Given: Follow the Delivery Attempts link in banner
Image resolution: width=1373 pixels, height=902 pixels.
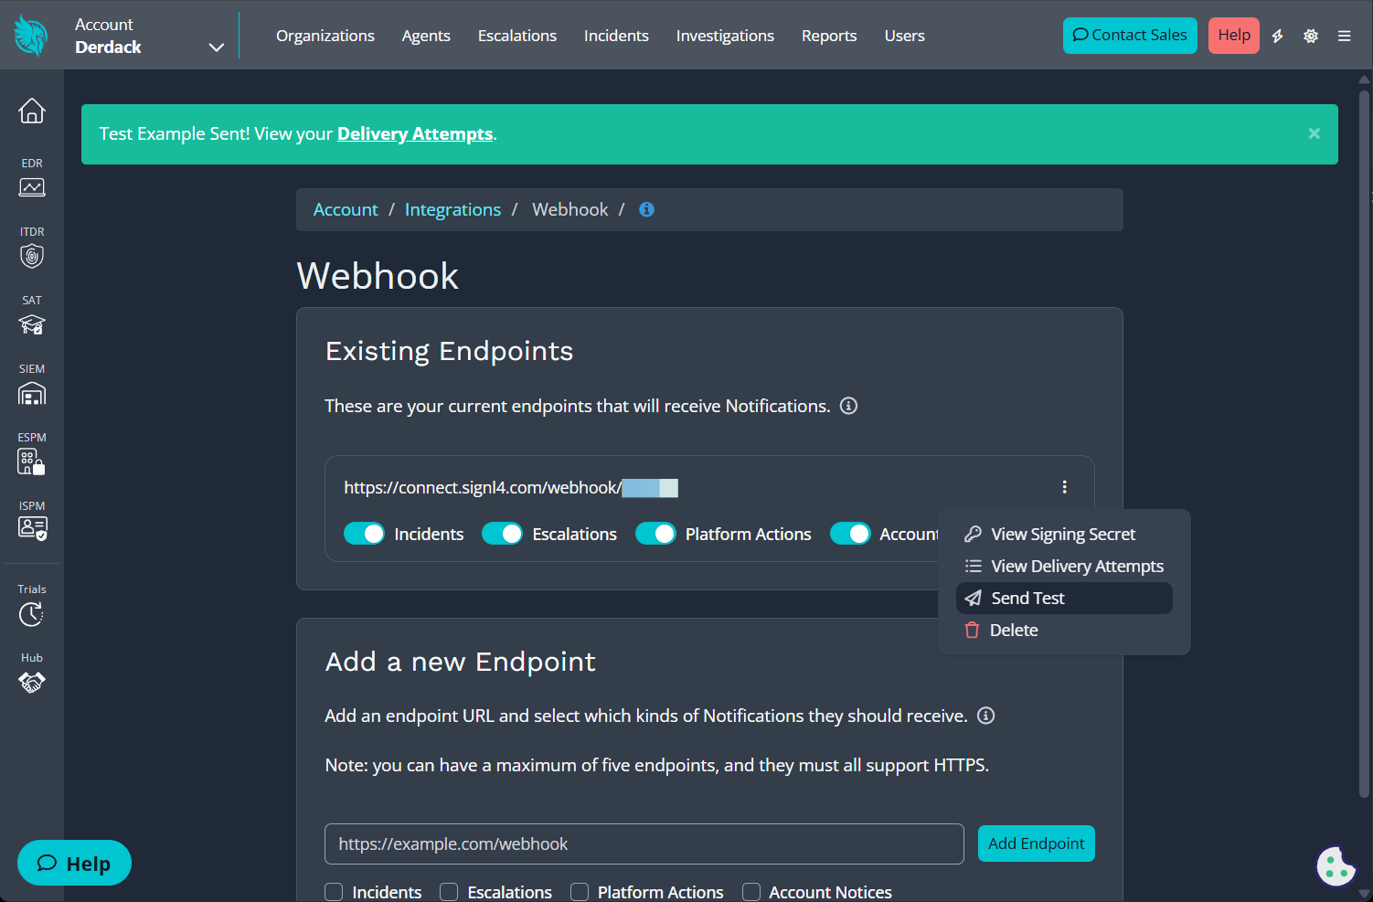Looking at the screenshot, I should point(415,133).
